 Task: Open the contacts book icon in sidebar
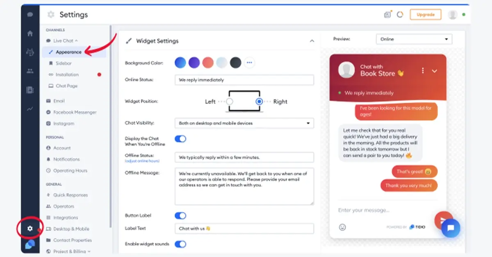pyautogui.click(x=30, y=90)
